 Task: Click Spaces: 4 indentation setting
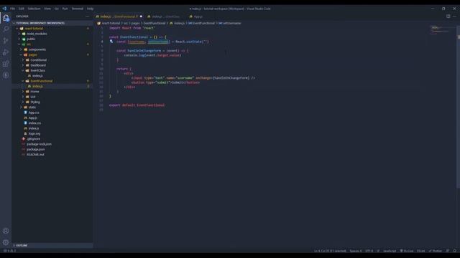click(x=356, y=251)
